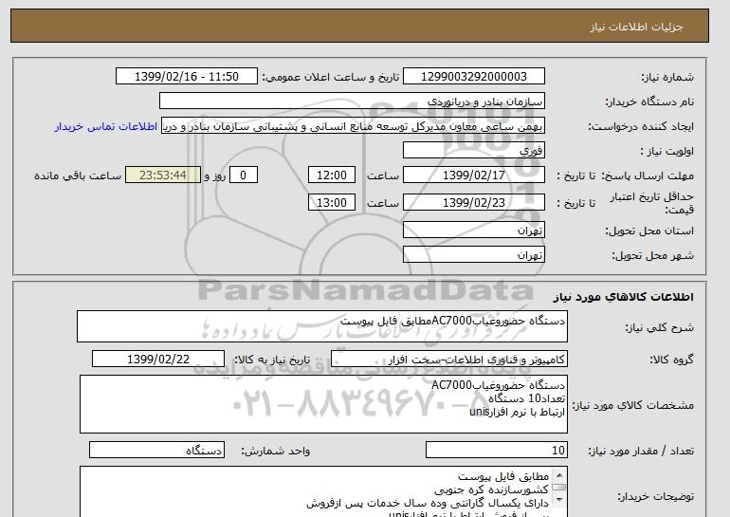
Task: Click the buyer organization name field
Action: coord(352,102)
